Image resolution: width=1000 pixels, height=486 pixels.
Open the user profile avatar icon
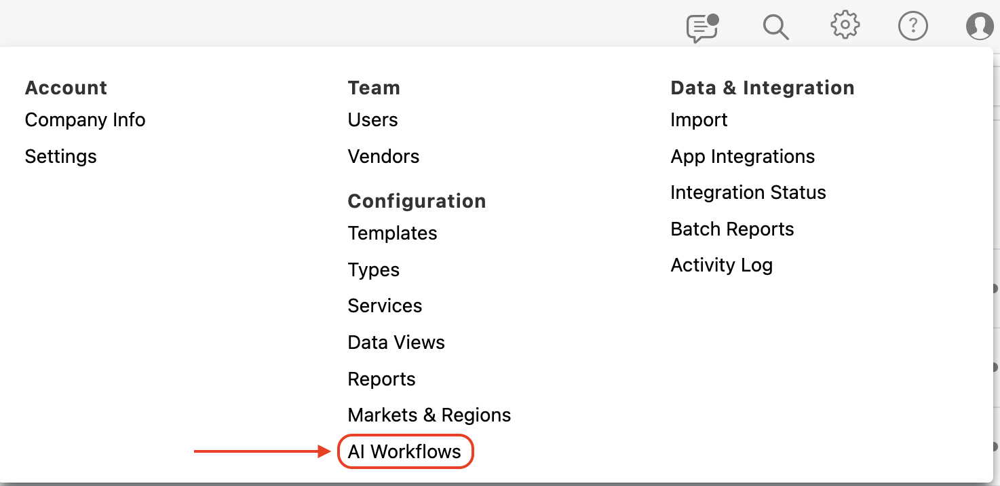click(980, 26)
